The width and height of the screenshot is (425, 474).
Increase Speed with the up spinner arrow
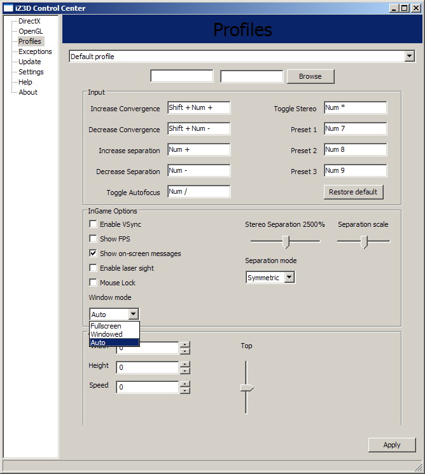[x=185, y=384]
